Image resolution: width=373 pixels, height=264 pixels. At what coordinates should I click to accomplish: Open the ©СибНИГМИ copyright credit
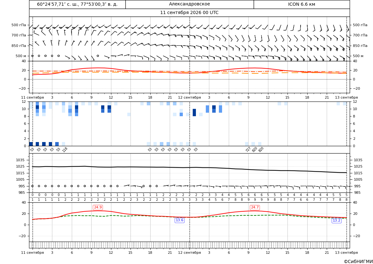(x=358, y=261)
